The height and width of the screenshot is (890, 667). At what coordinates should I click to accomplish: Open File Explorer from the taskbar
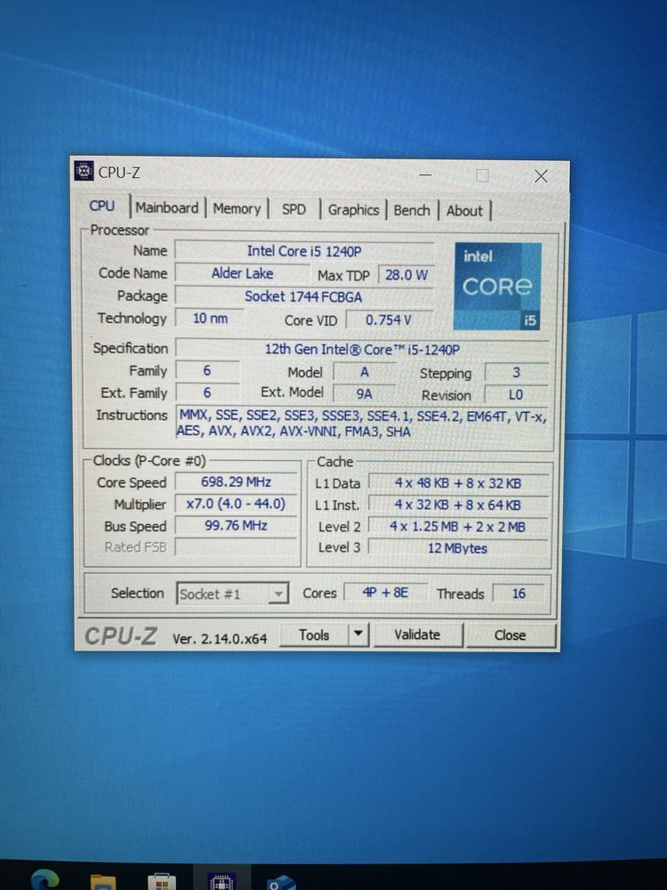tap(103, 881)
